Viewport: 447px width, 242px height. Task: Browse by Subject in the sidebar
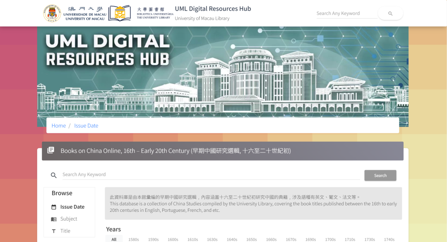69,219
